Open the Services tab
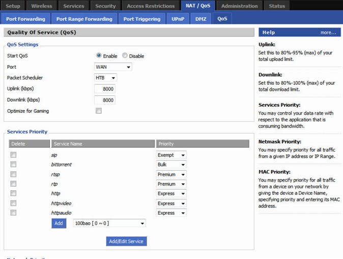 click(74, 6)
